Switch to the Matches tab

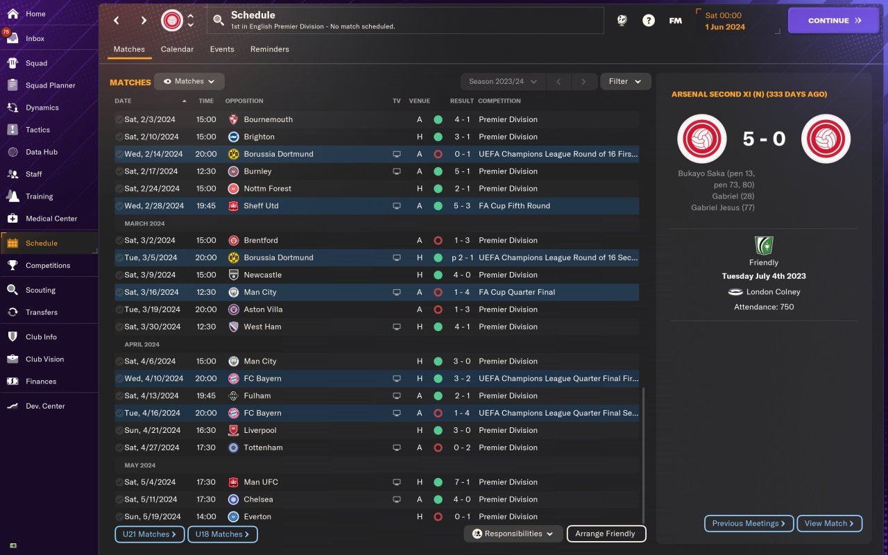[129, 49]
